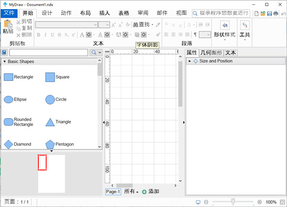Select the Ellipse shape
287x207 pixels.
click(15, 100)
